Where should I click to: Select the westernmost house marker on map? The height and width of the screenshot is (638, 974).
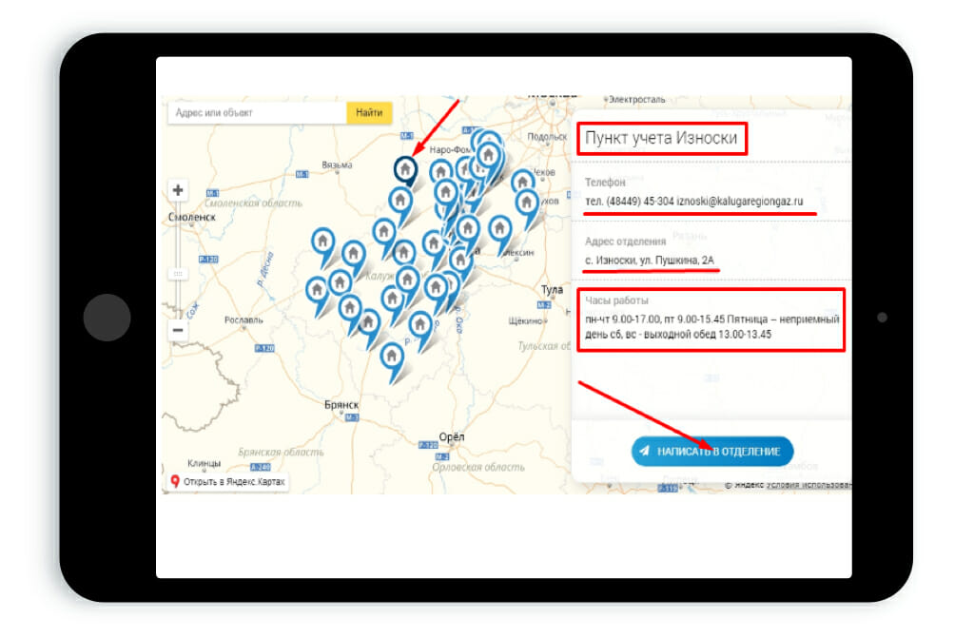(316, 289)
